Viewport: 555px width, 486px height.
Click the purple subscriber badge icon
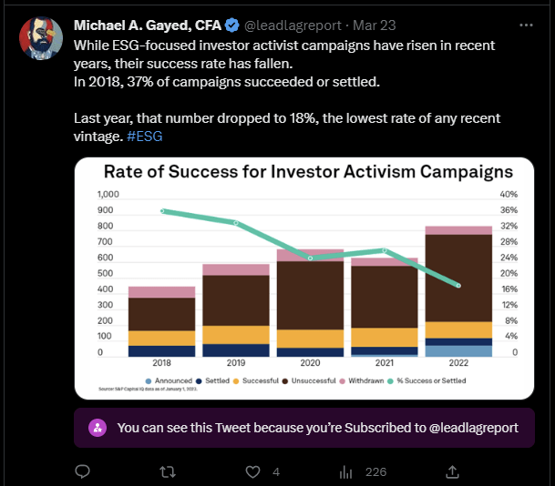coord(98,428)
